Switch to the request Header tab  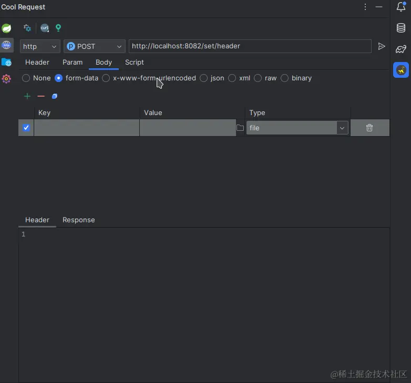pos(37,63)
